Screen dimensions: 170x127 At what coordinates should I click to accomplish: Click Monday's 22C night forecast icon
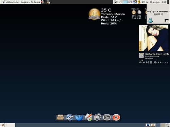(x=139, y=12)
